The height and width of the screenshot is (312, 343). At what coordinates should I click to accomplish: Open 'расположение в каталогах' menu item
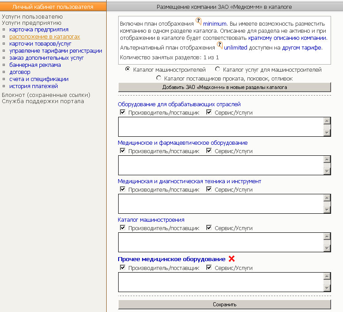point(45,37)
